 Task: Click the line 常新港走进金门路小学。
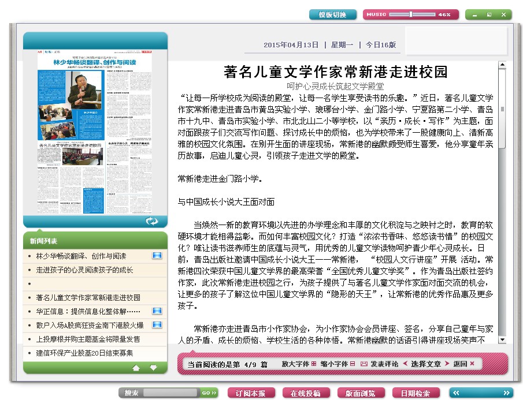(220, 179)
